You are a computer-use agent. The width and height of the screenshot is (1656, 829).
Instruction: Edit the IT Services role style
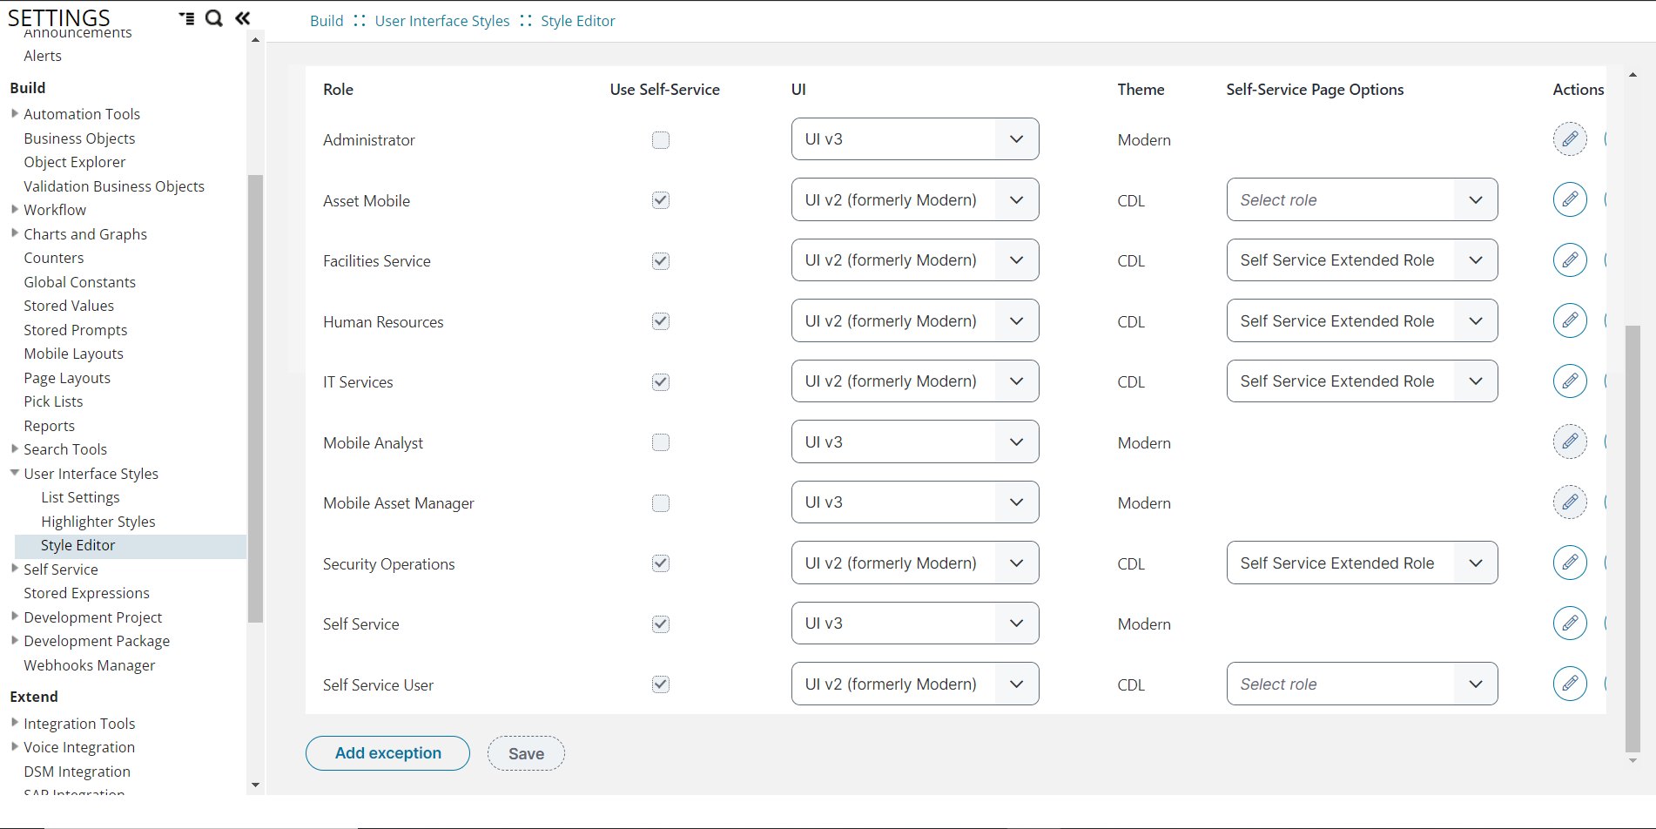(x=1570, y=381)
